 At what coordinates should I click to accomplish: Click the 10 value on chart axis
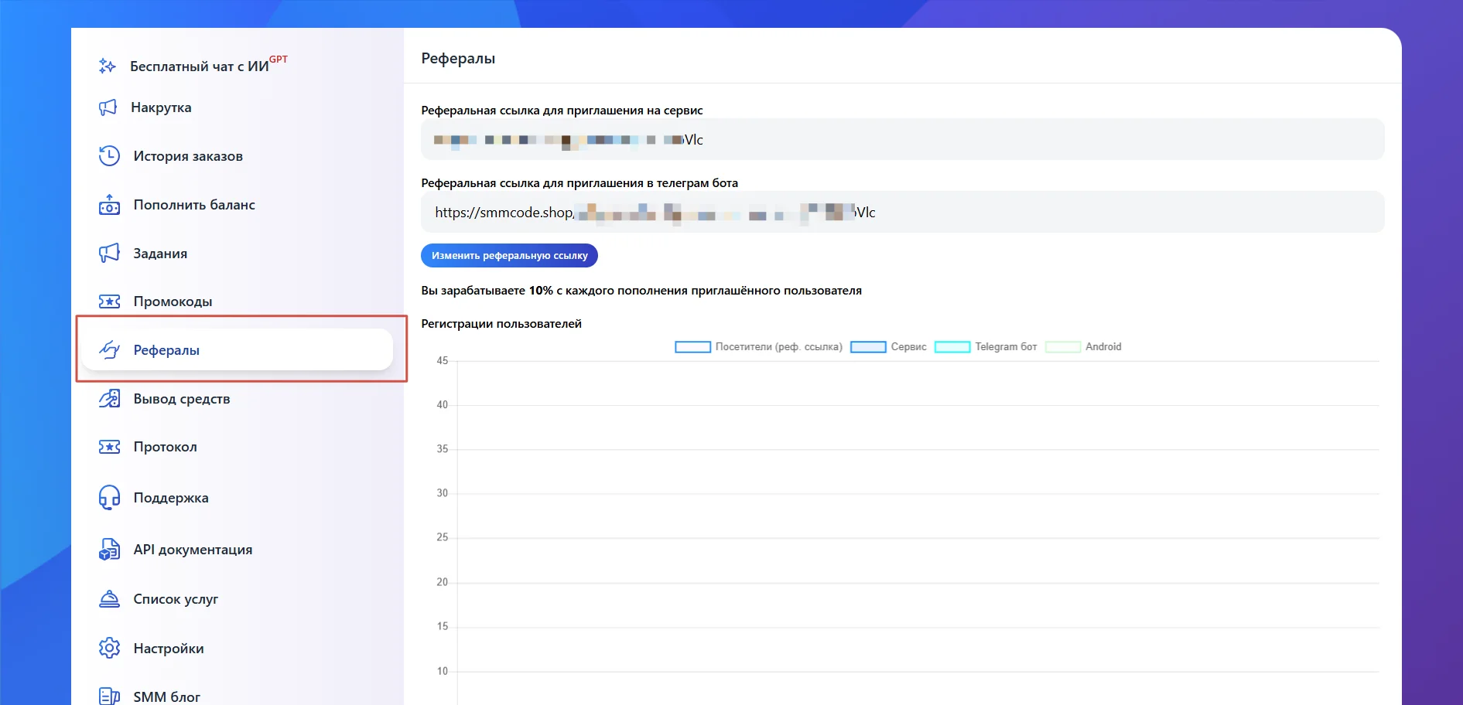point(443,671)
